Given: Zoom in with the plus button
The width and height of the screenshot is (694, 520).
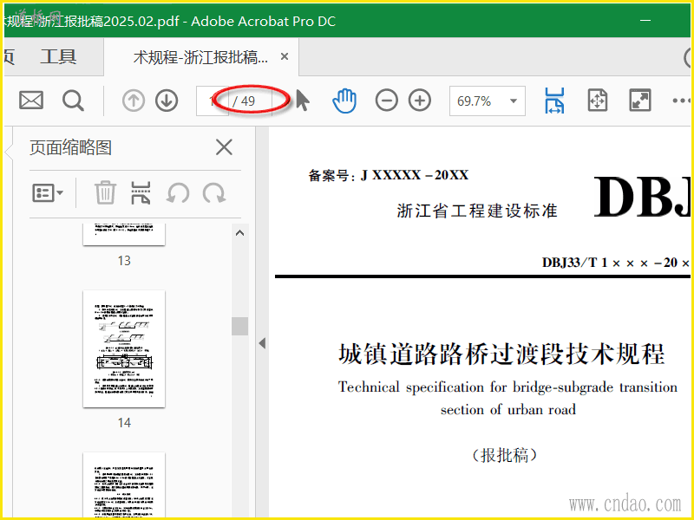Looking at the screenshot, I should coord(420,101).
